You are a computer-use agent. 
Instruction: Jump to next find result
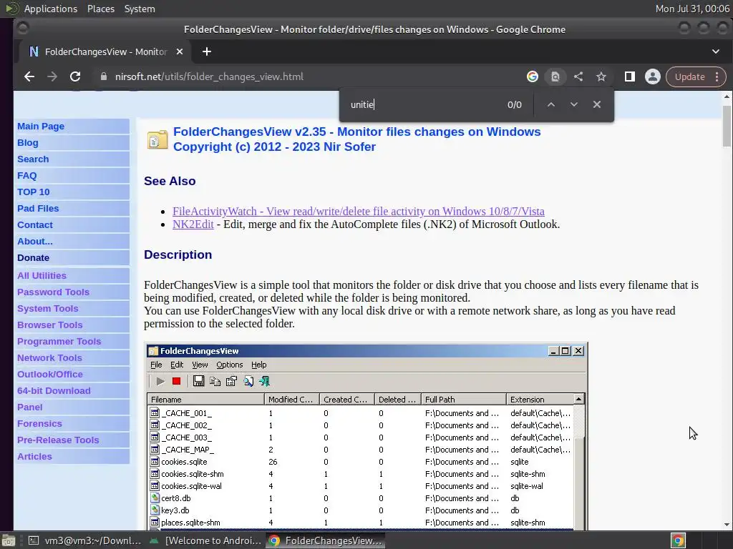[x=574, y=104]
